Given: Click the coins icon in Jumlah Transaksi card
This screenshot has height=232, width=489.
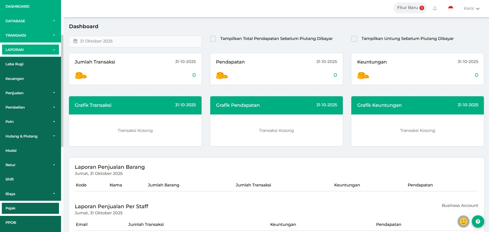Looking at the screenshot, I should coord(81,76).
